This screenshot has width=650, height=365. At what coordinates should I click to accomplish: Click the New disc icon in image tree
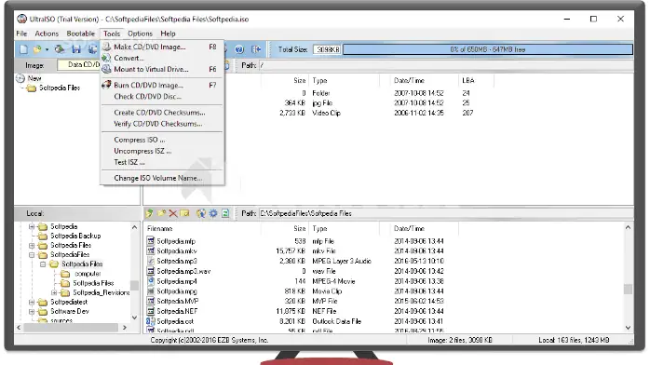[20, 78]
